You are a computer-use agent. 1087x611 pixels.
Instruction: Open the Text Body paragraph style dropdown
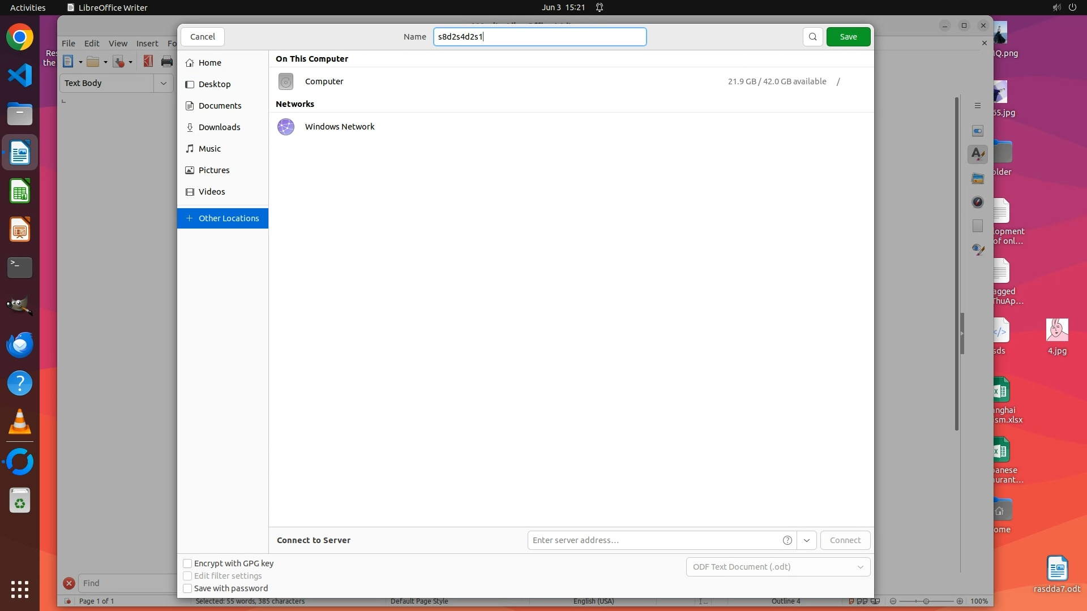pyautogui.click(x=164, y=83)
